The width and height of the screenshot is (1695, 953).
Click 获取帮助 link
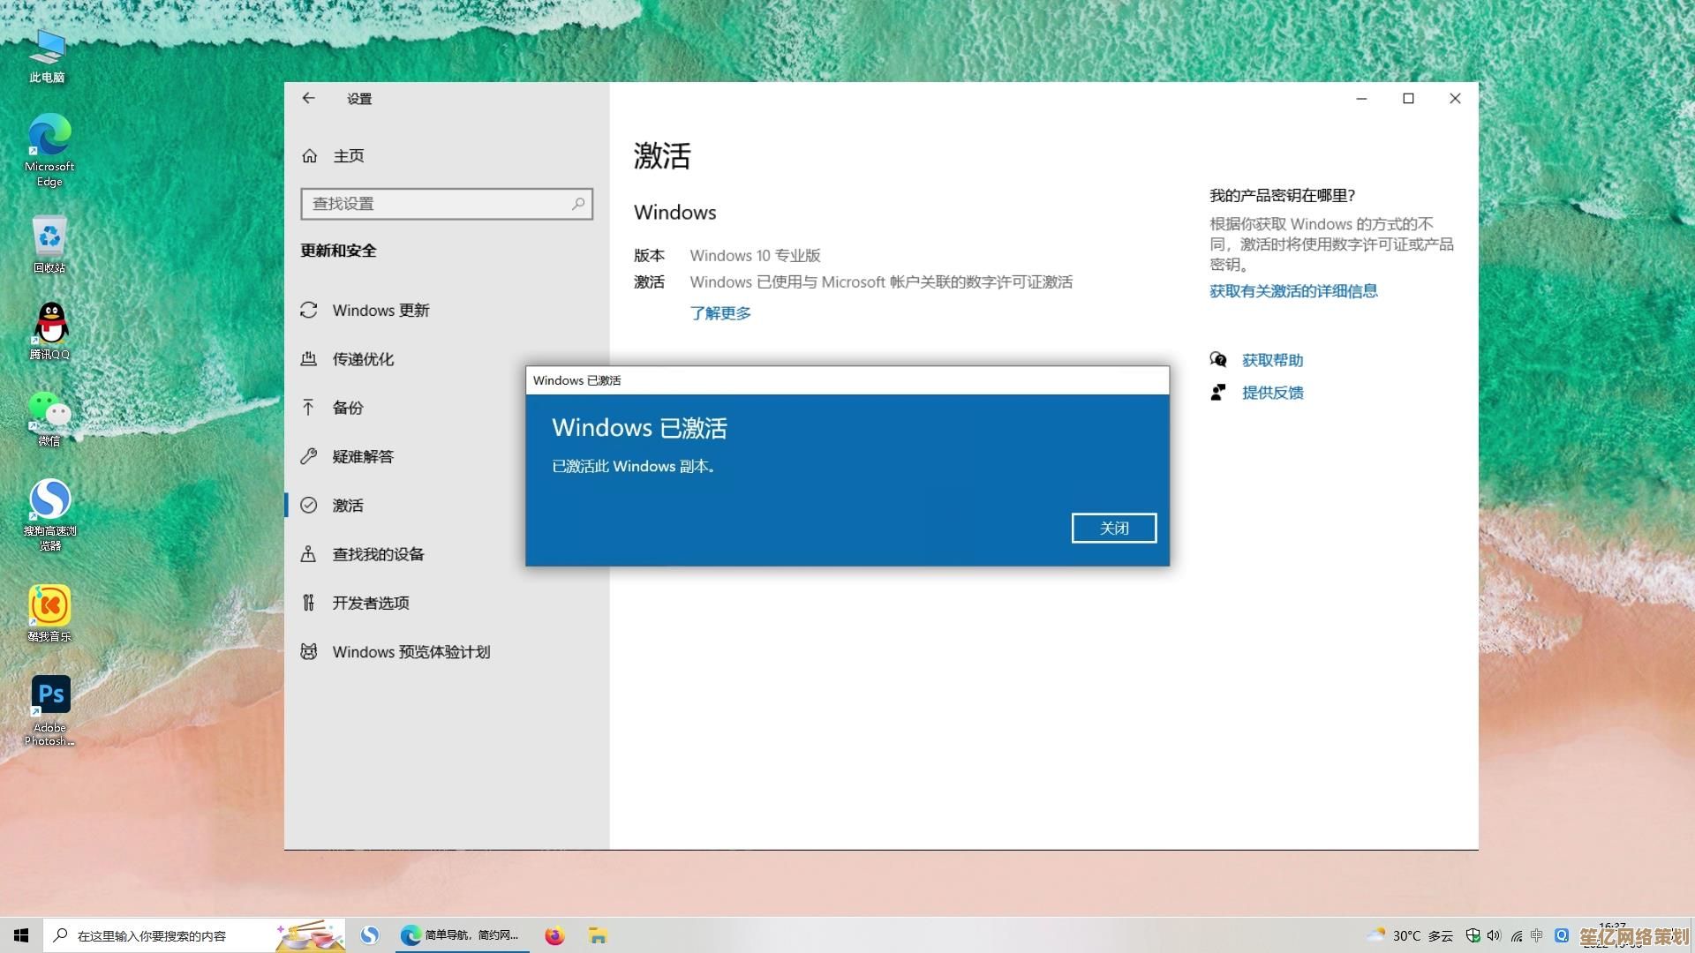tap(1271, 360)
